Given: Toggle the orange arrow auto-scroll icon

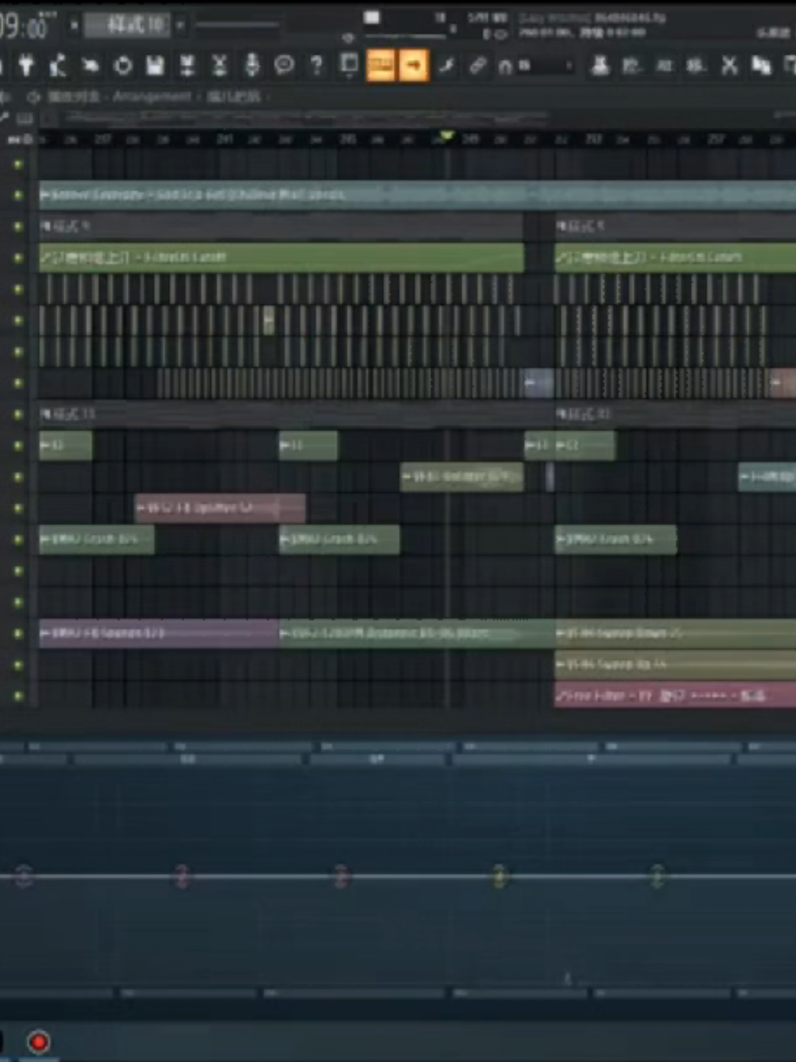Looking at the screenshot, I should pos(414,65).
